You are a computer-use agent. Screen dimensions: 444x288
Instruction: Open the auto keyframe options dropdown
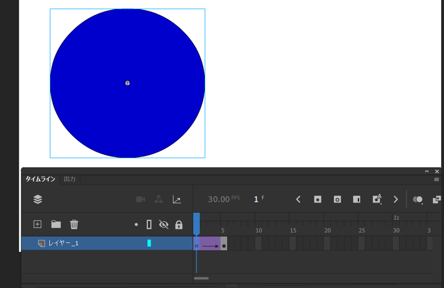click(x=377, y=199)
